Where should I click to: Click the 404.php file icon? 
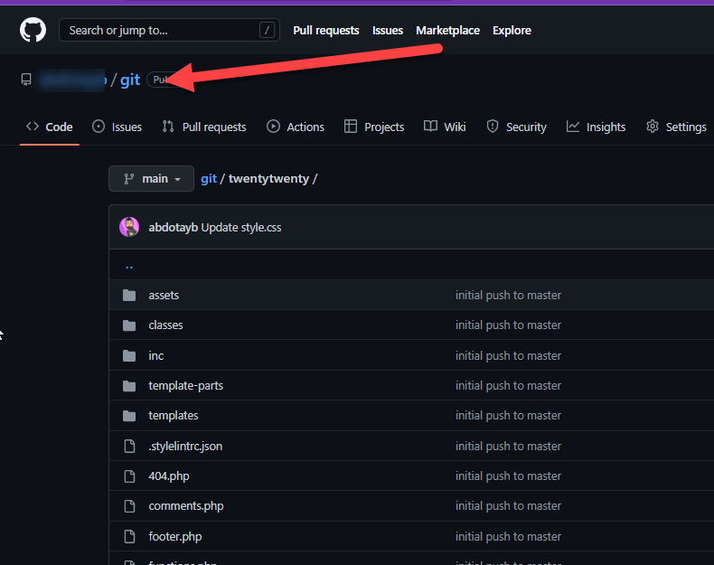click(x=129, y=476)
